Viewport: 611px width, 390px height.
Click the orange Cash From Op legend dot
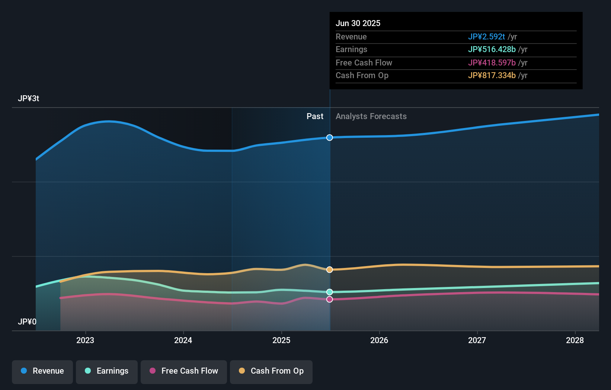point(242,371)
